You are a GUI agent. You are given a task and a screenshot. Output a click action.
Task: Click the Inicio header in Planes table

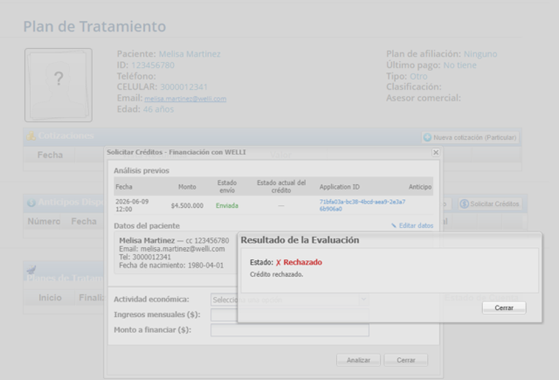tap(50, 297)
